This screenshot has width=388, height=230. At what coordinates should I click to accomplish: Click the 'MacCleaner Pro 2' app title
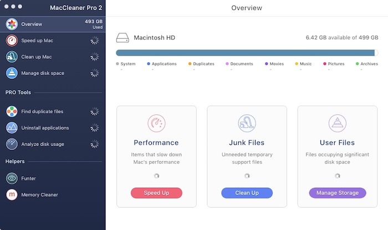(76, 8)
